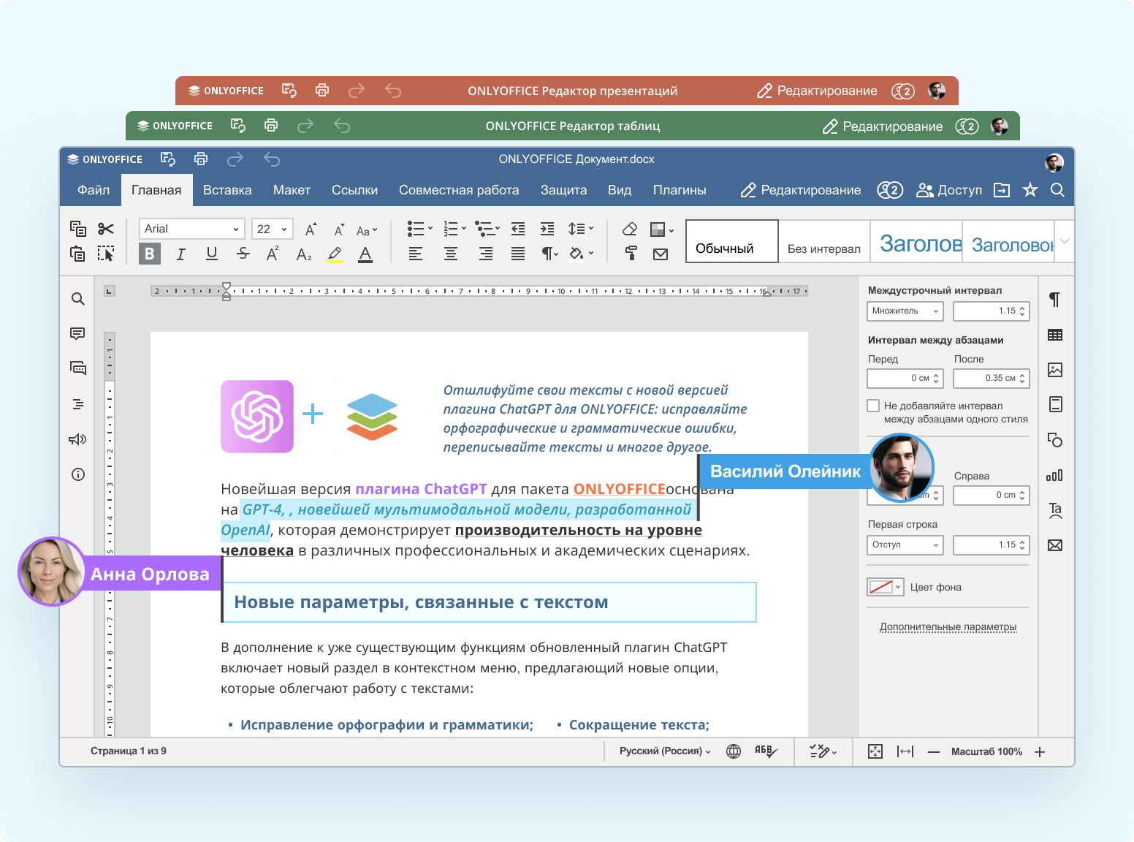The height and width of the screenshot is (842, 1134).
Task: Open the 'Цвет фона' color swatch
Action: [x=885, y=587]
